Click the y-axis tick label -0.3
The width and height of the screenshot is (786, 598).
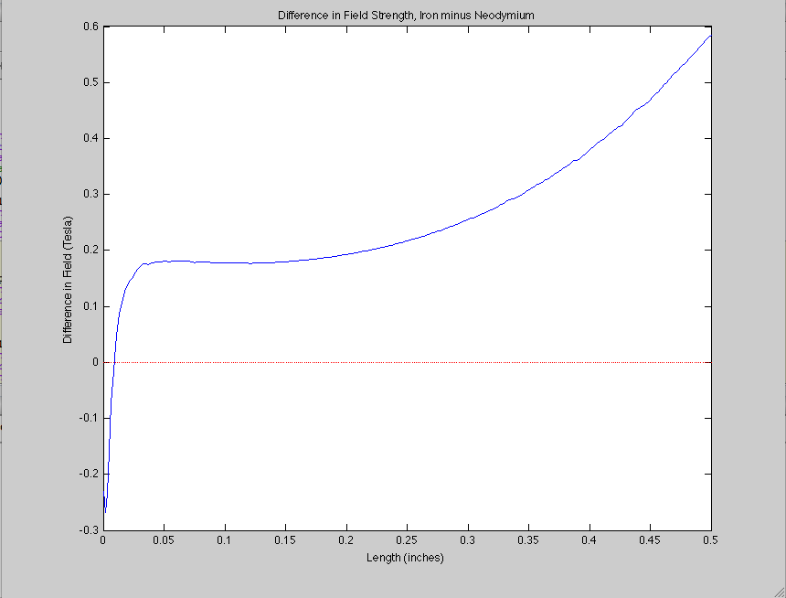click(87, 529)
